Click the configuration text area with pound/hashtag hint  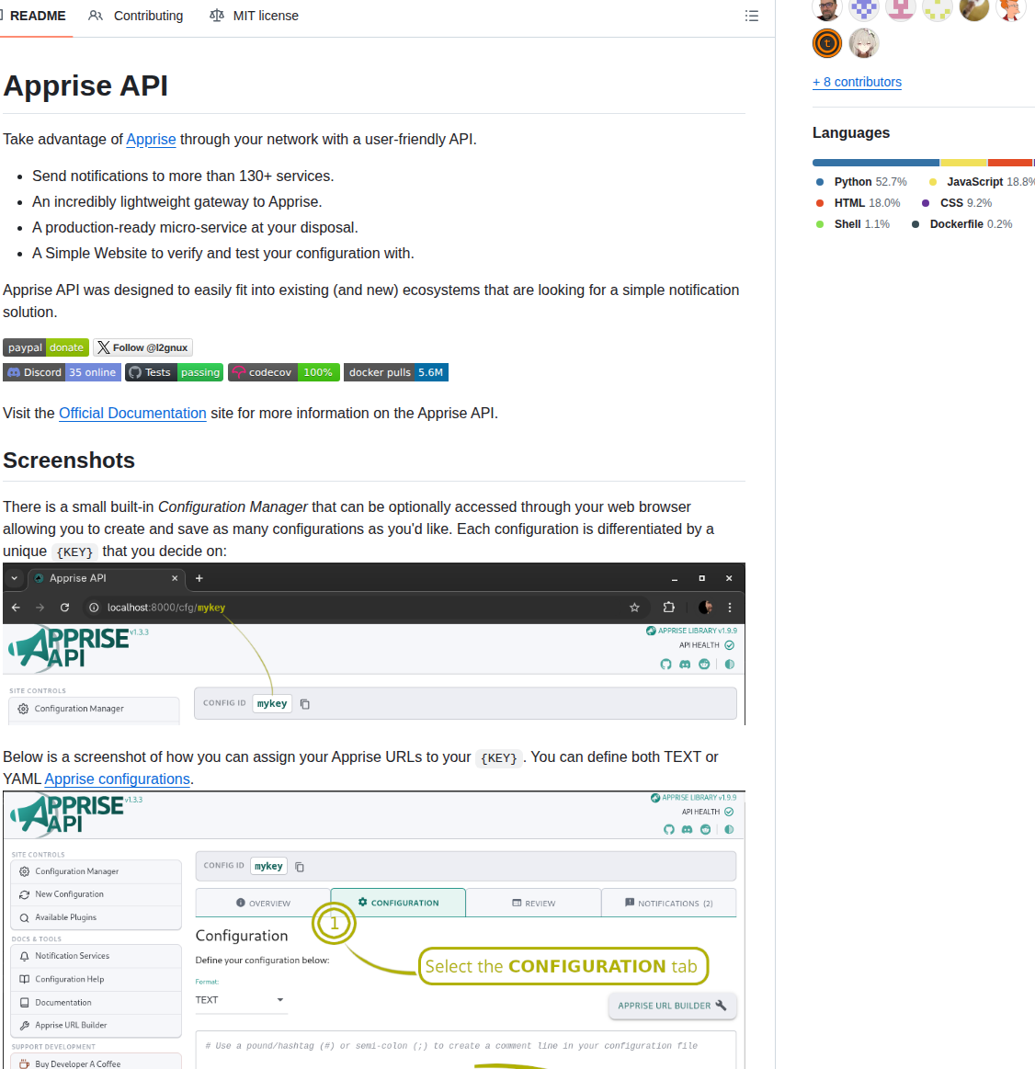coord(466,1050)
